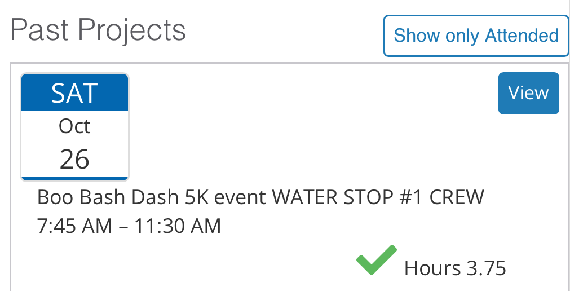Viewport: 570px width, 291px height.
Task: Toggle Show only Attended filter
Action: tap(476, 36)
